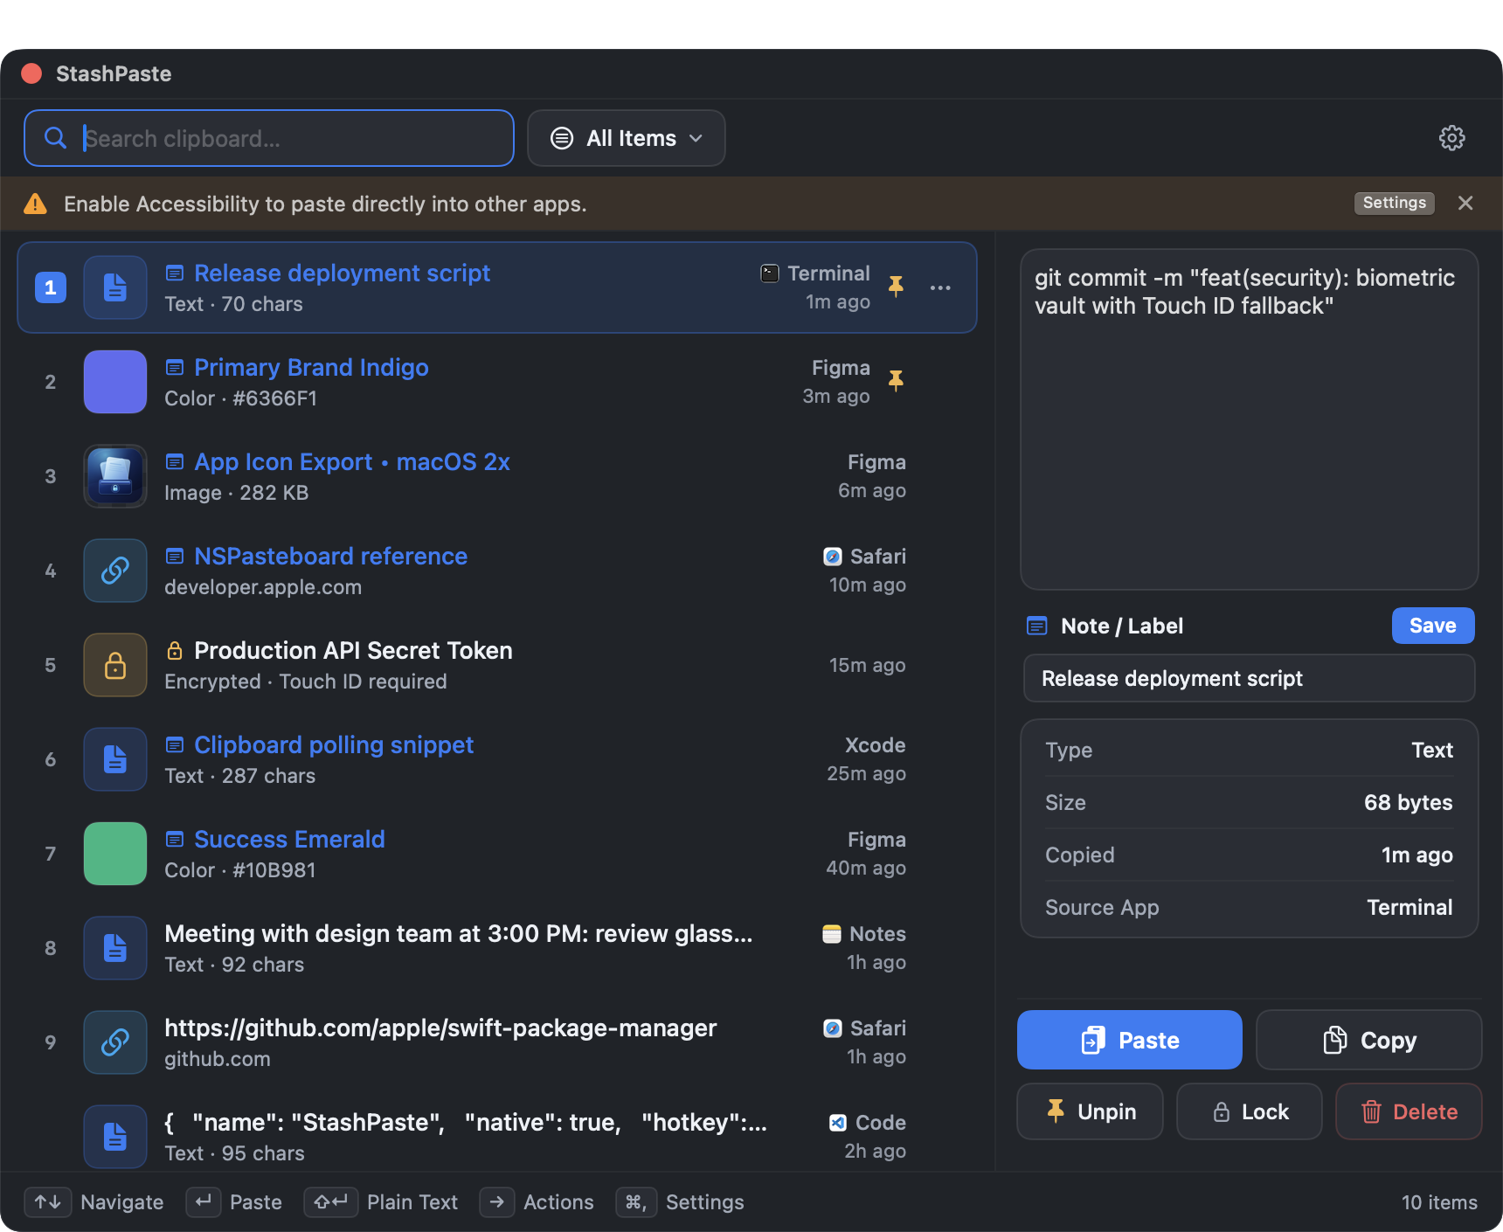
Task: Click the document icon of Clipboard polling snippet
Action: click(115, 759)
